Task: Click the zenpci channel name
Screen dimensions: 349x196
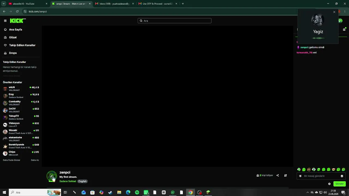Action: 65,172
